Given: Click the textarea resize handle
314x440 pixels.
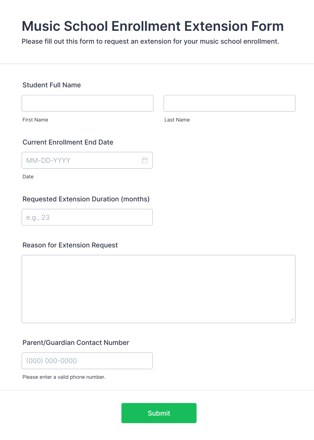Looking at the screenshot, I should point(292,320).
